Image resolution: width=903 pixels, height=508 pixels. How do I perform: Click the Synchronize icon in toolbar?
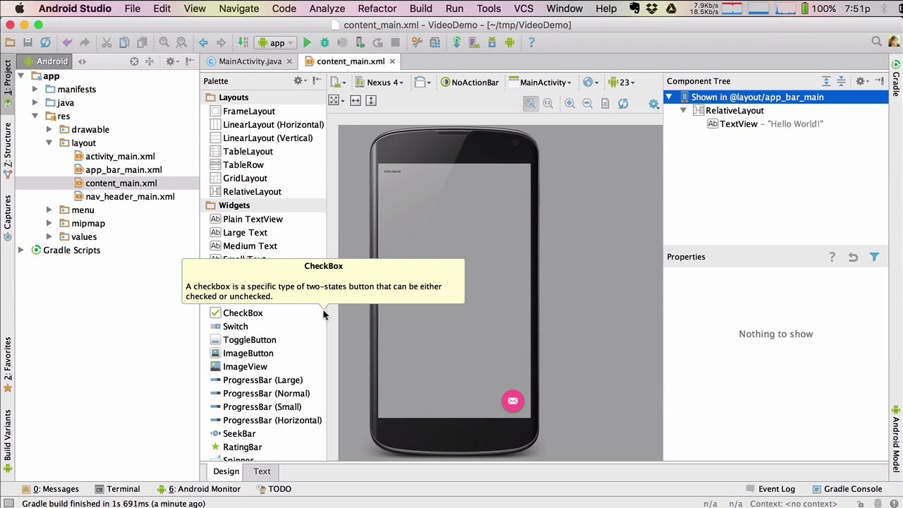coord(45,43)
